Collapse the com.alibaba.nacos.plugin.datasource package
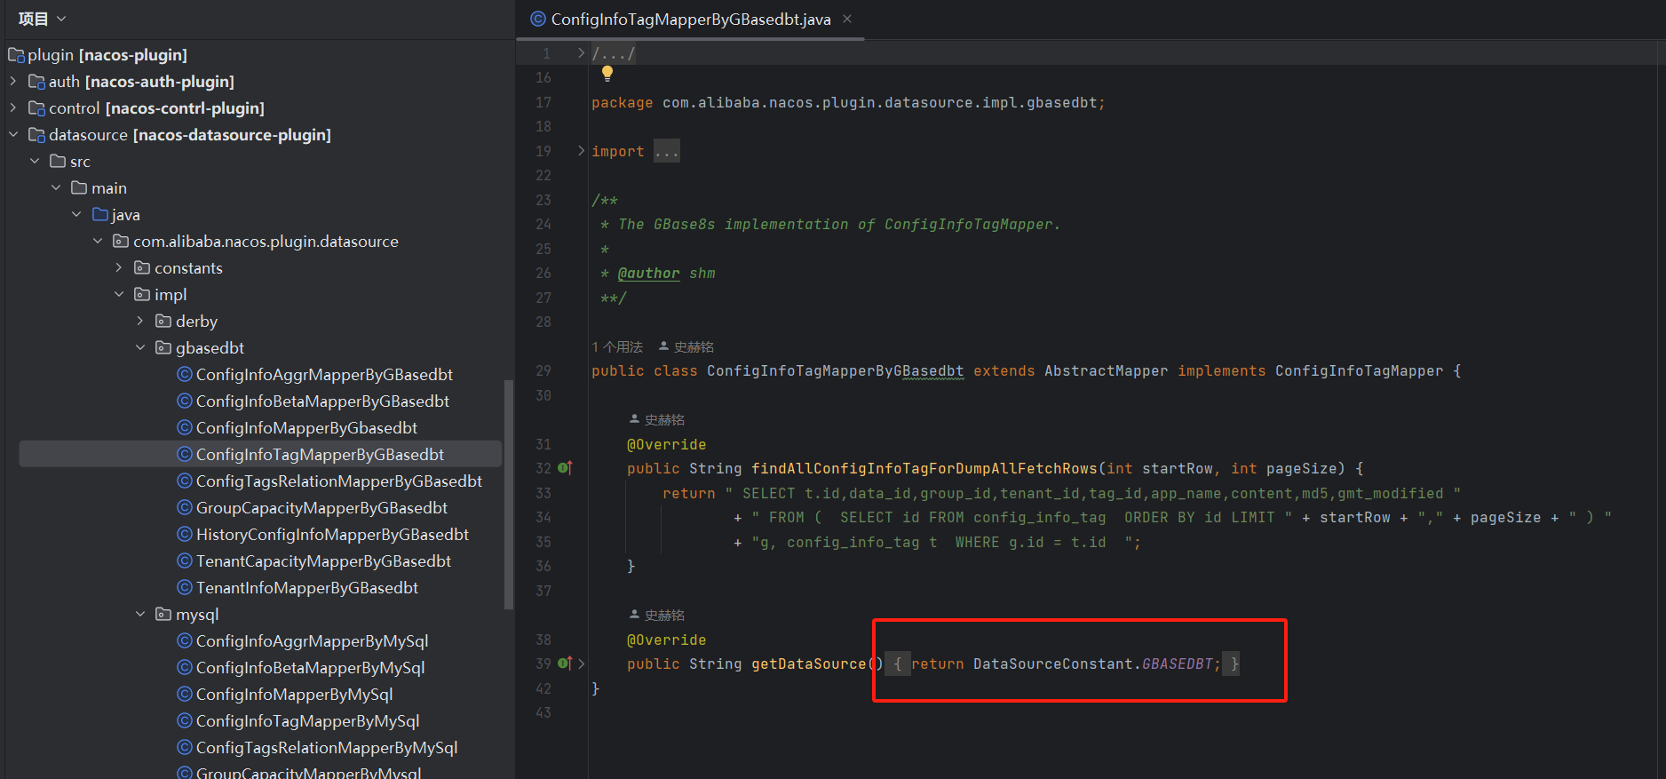Viewport: 1666px width, 779px height. click(98, 242)
